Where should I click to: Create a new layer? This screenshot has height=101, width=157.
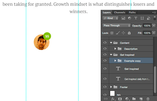[x=141, y=99]
